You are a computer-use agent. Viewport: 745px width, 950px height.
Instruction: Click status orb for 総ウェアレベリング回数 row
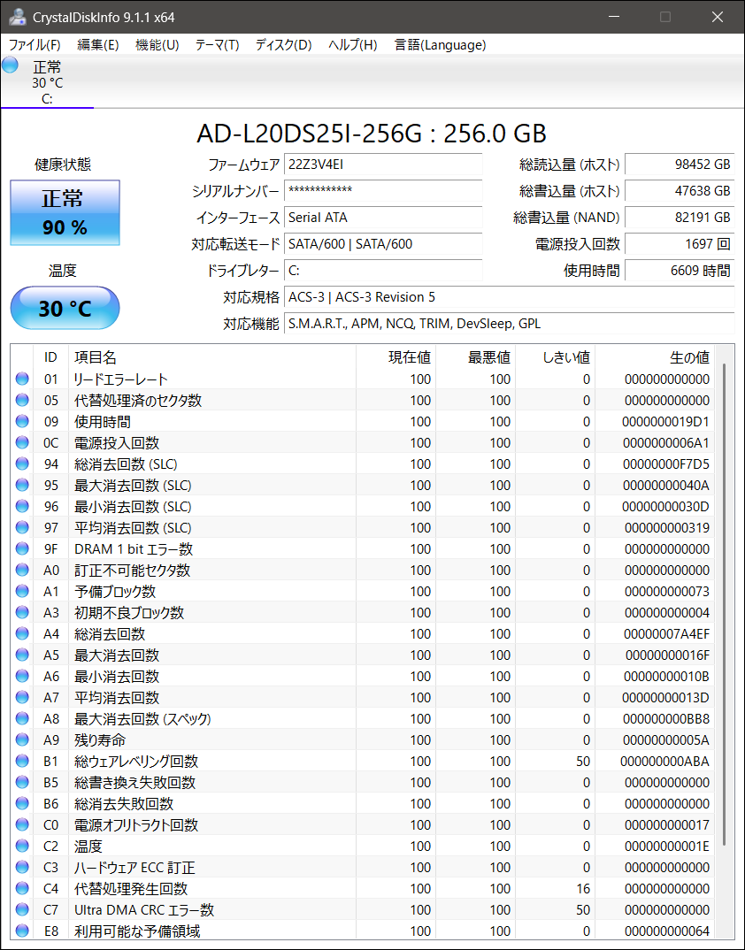click(x=22, y=762)
